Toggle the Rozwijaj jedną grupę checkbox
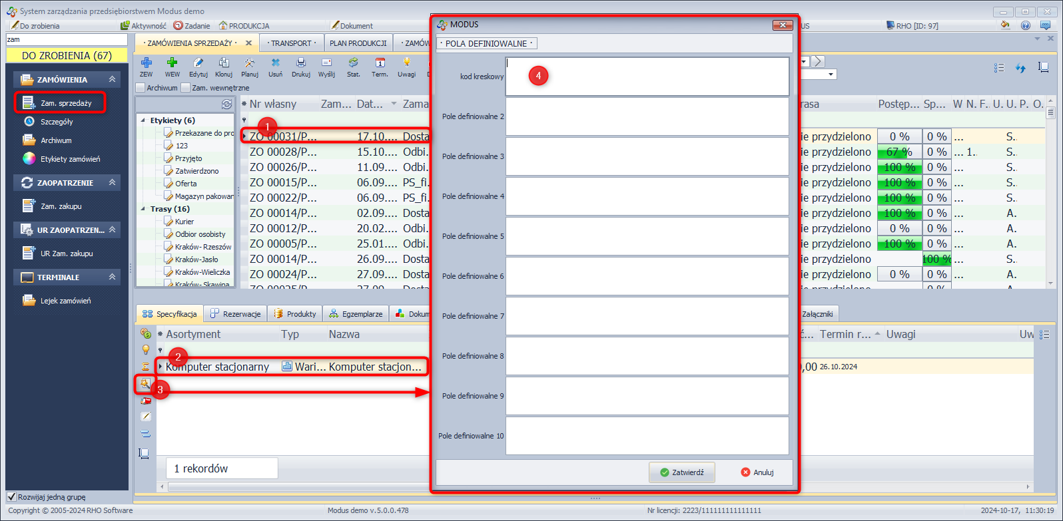This screenshot has width=1063, height=521. [x=11, y=497]
